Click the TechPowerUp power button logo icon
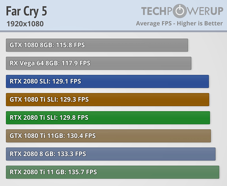The width and height of the screenshot is (227, 186). click(181, 11)
